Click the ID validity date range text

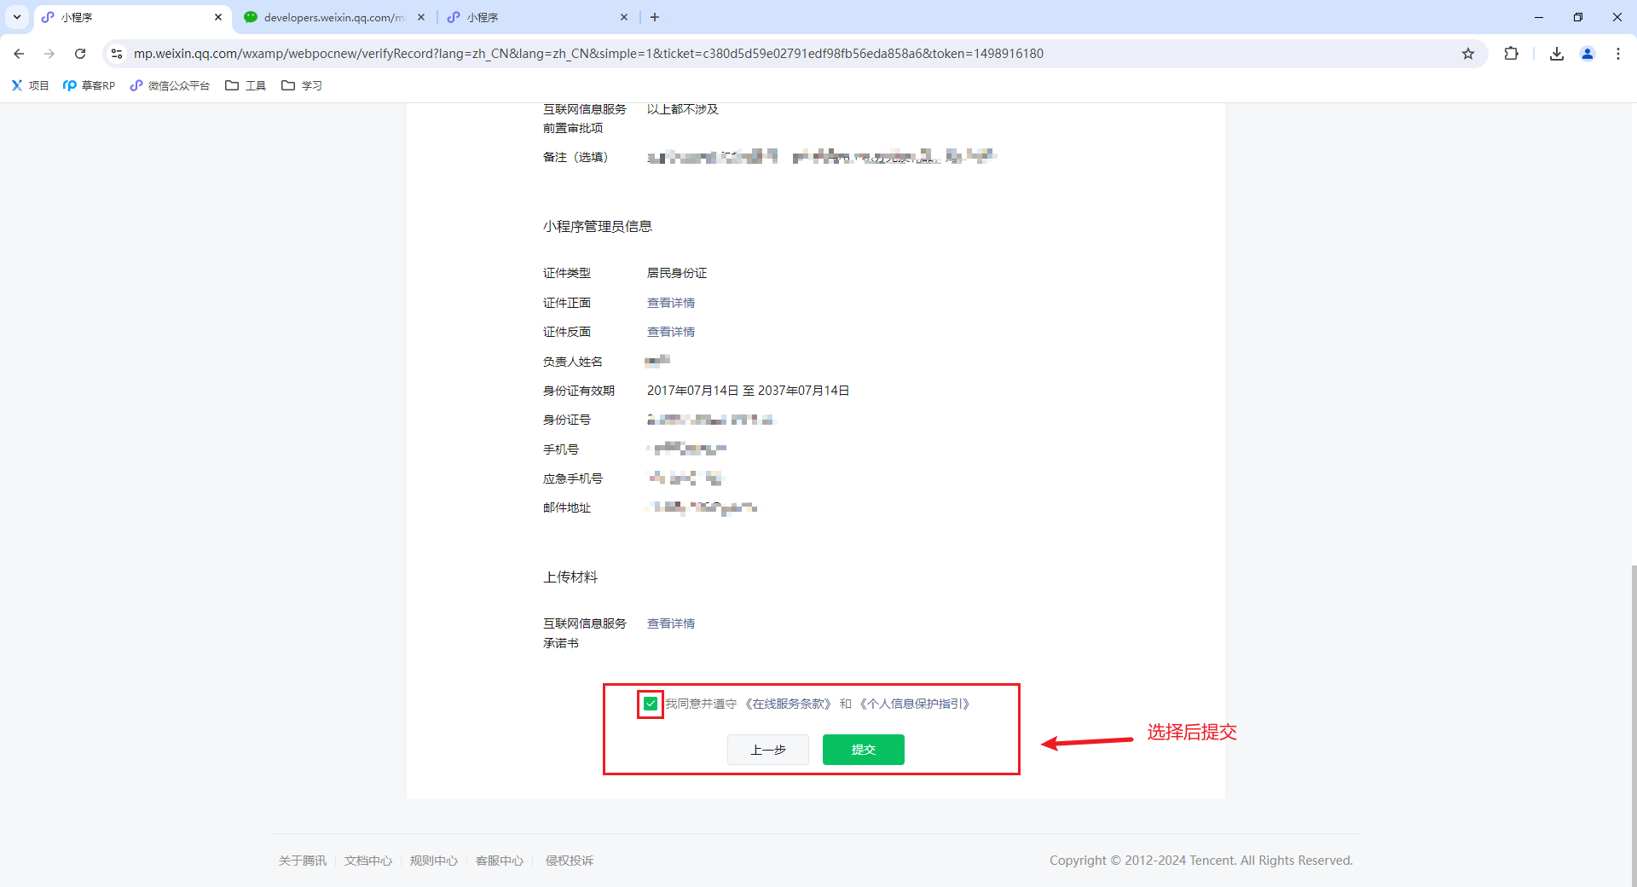coord(748,391)
